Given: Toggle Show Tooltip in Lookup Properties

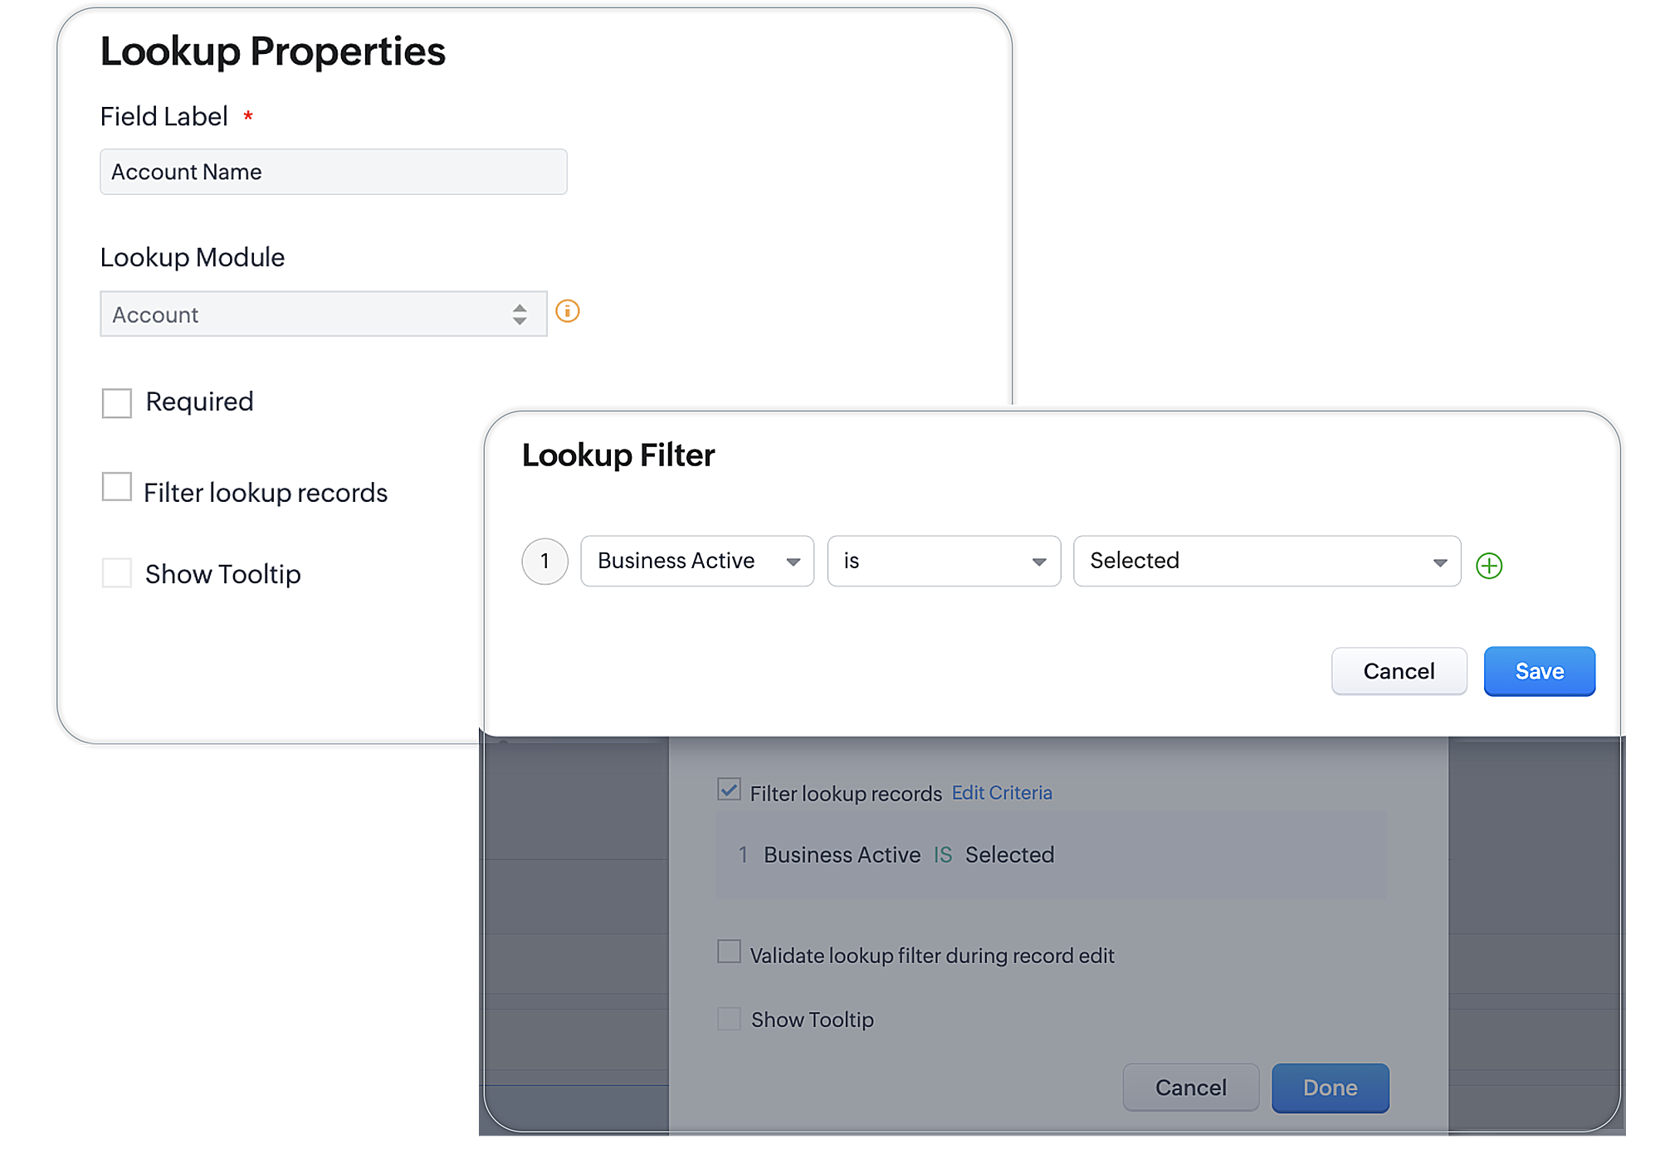Looking at the screenshot, I should 117,572.
